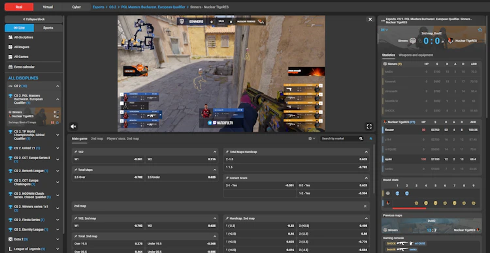Collapse the Correct Score section
The image size is (490, 253).
pyautogui.click(x=367, y=178)
